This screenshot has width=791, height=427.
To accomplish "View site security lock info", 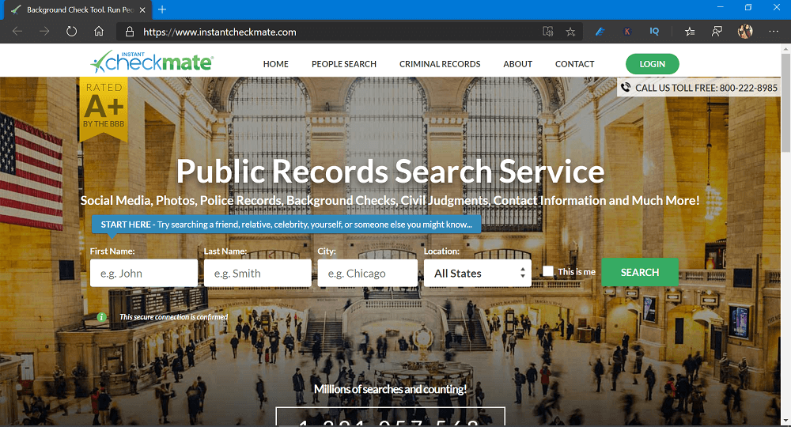I will click(130, 32).
